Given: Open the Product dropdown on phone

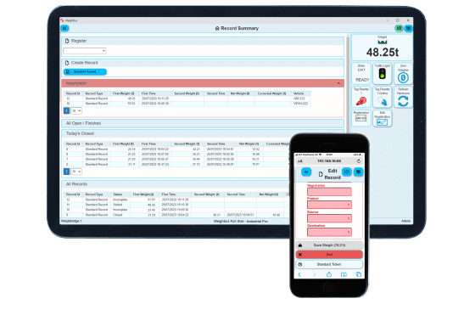Looking at the screenshot, I should [x=329, y=205].
